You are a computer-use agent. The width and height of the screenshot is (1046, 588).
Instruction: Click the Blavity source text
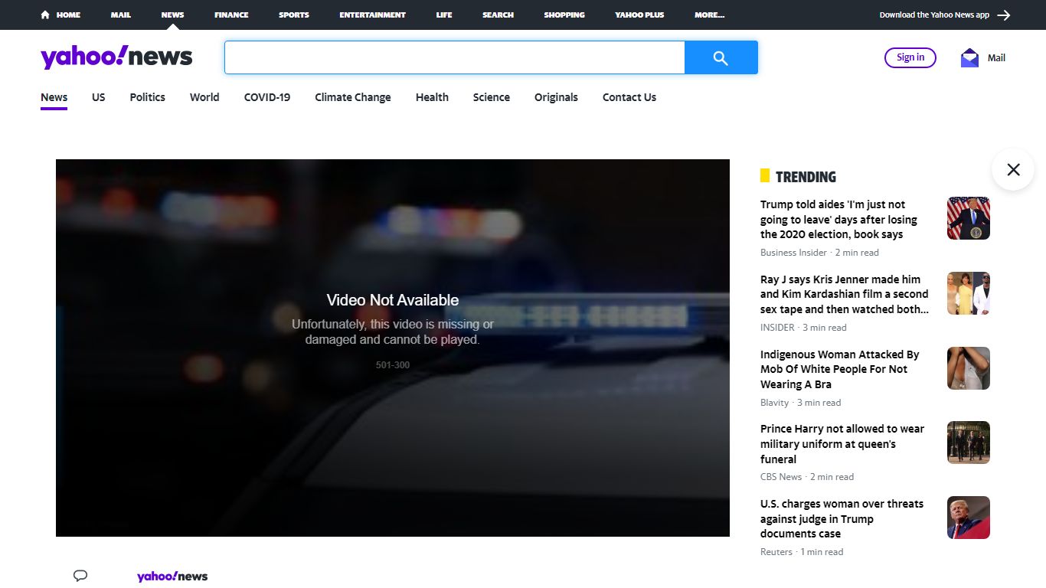tap(774, 403)
